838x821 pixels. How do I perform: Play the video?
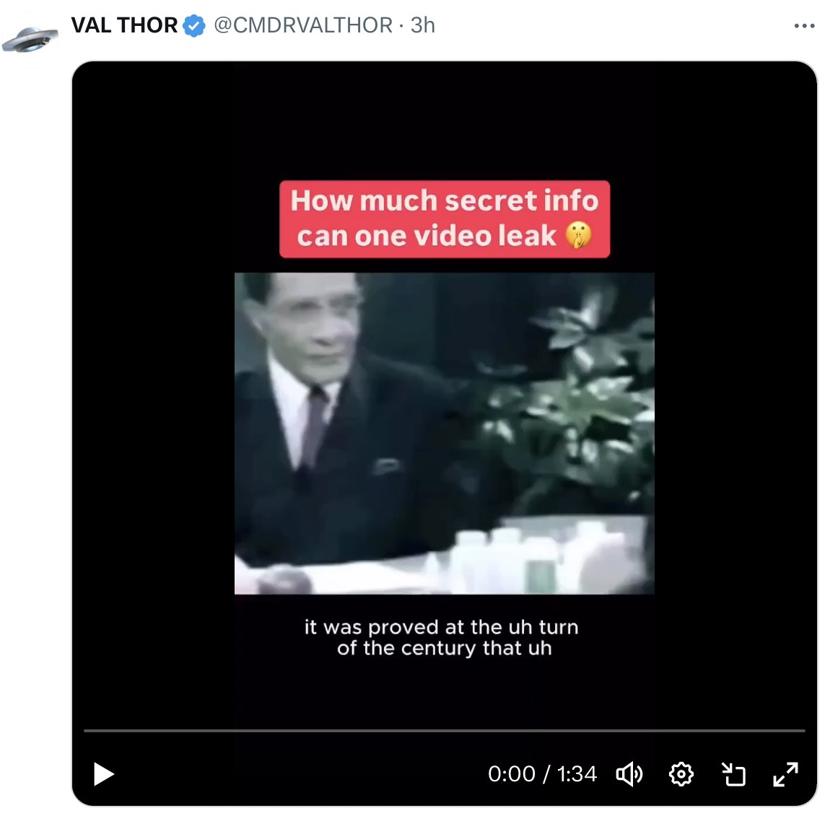[x=104, y=774]
